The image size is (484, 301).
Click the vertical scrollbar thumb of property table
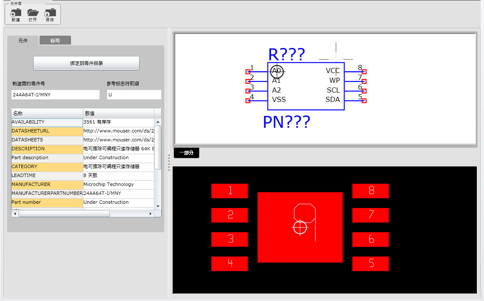158,147
